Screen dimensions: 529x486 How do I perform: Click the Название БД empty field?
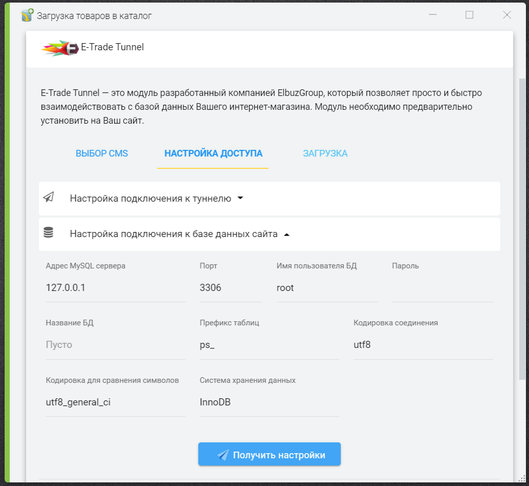coord(115,345)
